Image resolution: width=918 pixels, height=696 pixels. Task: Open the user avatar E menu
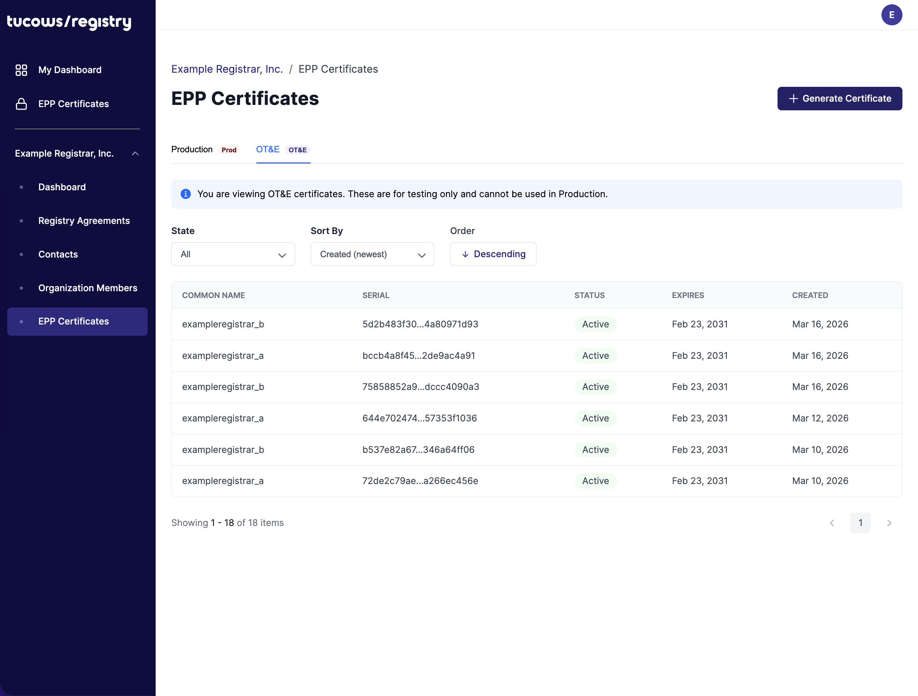pyautogui.click(x=892, y=15)
